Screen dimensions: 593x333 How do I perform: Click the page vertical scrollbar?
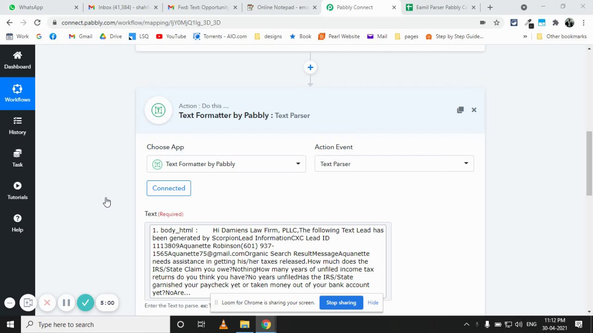589,163
